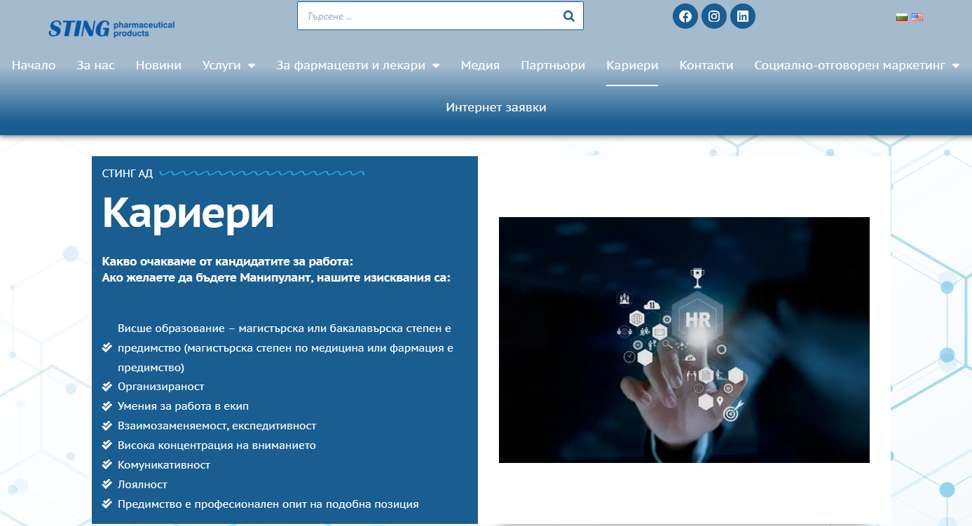The width and height of the screenshot is (972, 526).
Task: Select the Медия menu item
Action: [480, 65]
